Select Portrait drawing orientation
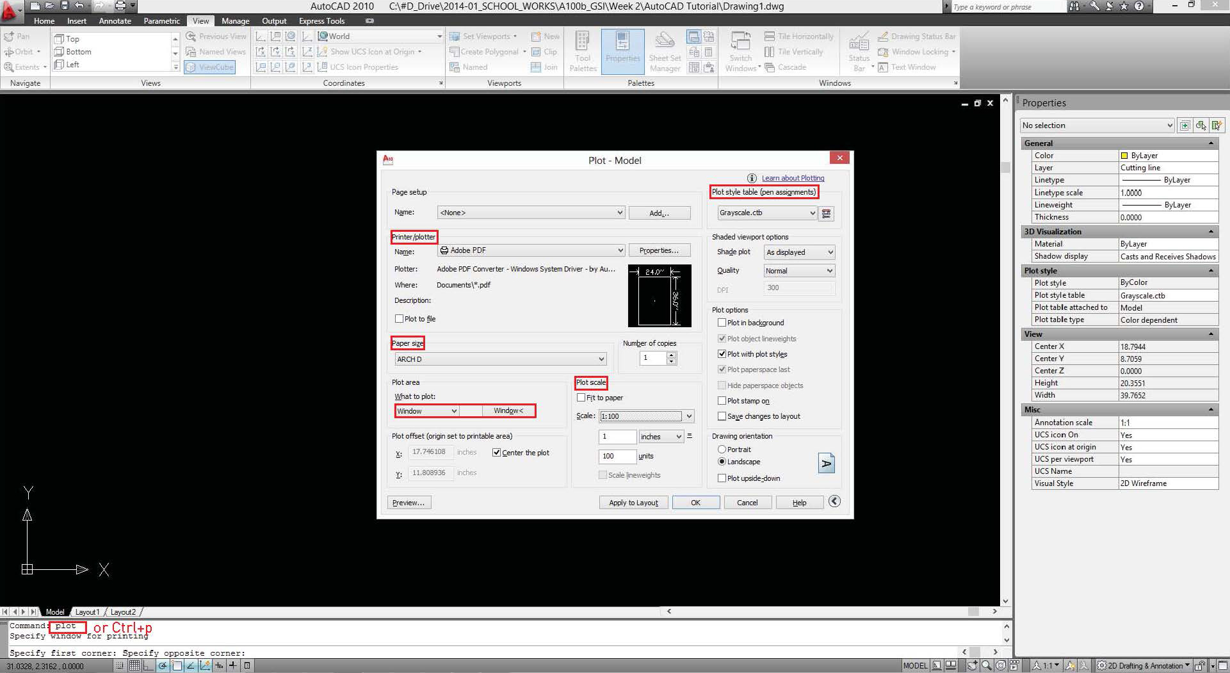This screenshot has height=673, width=1230. pyautogui.click(x=722, y=450)
